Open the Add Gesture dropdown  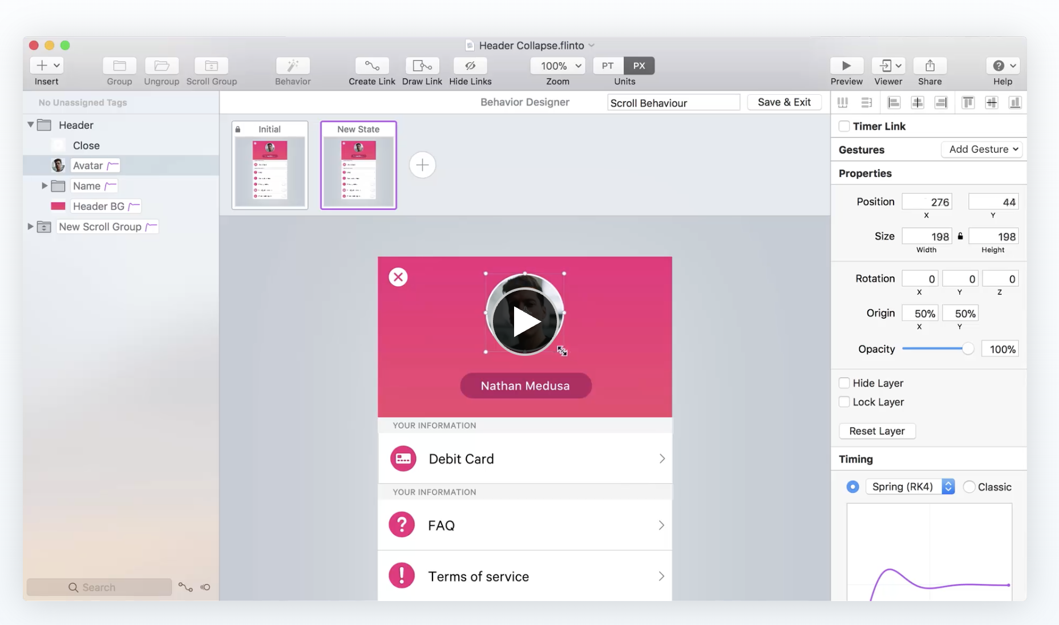(x=981, y=149)
